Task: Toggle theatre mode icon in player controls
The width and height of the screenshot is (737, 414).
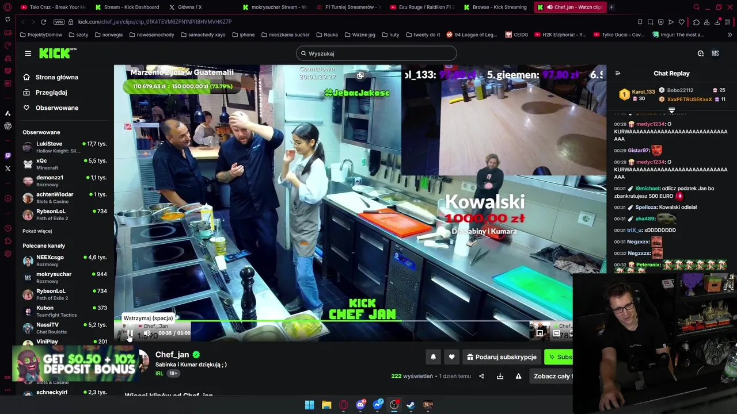Action: 556,333
